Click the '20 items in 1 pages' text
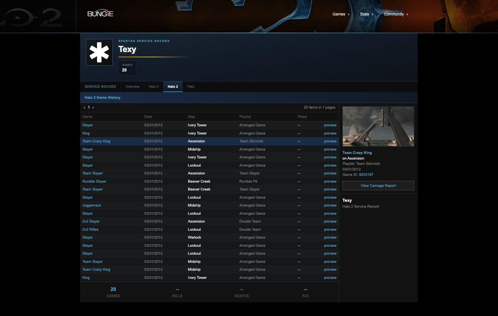The height and width of the screenshot is (316, 498). click(319, 107)
